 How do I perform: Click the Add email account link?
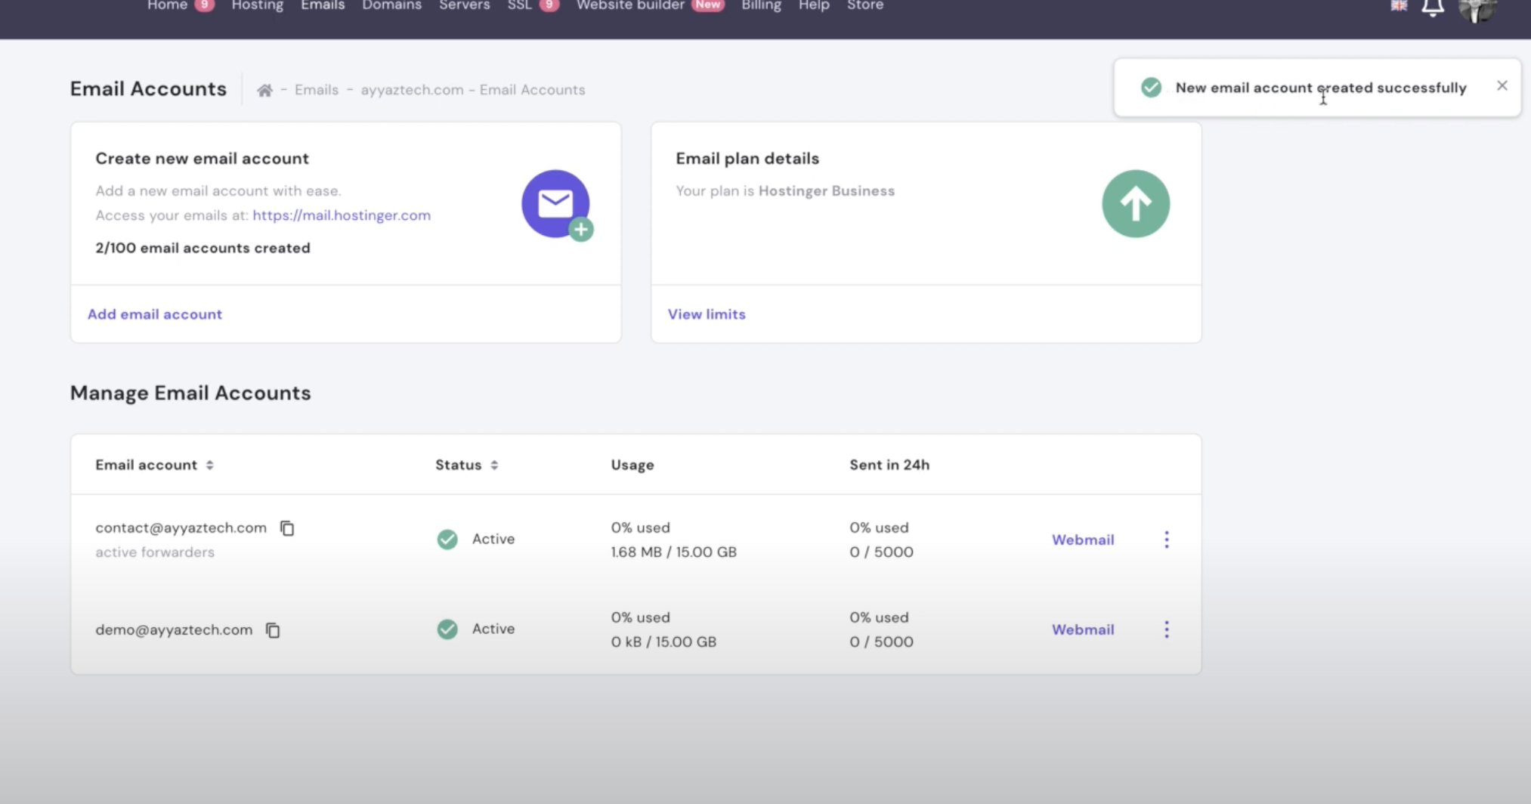(x=155, y=314)
